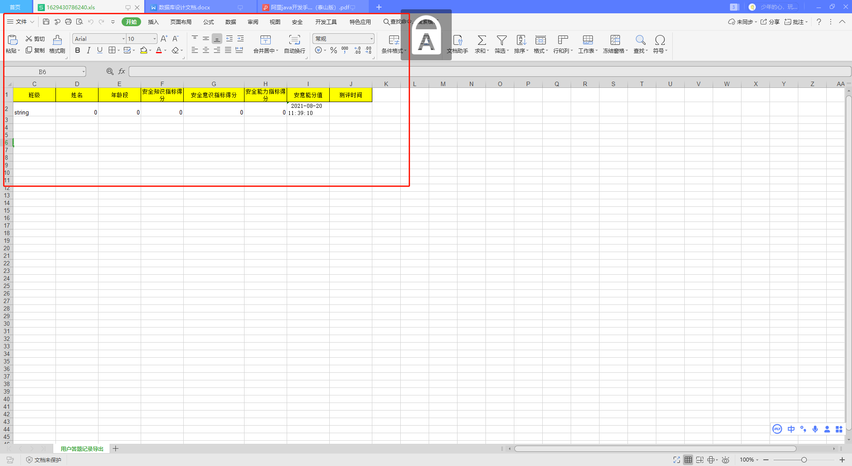852x466 pixels.
Task: Align text left horizontally
Action: [x=195, y=51]
